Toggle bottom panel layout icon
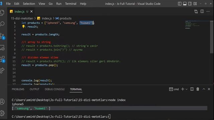The height and width of the screenshot is (120, 214). [x=185, y=4]
